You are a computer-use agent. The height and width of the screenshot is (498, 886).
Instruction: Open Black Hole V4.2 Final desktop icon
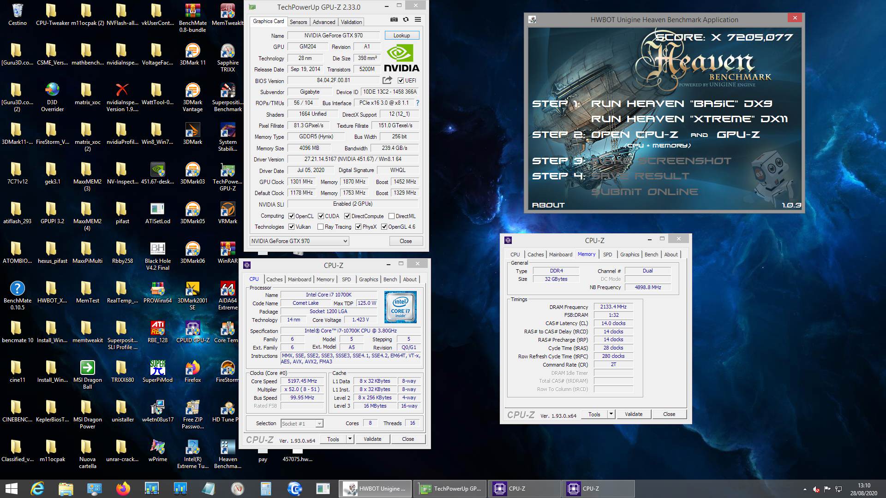157,256
